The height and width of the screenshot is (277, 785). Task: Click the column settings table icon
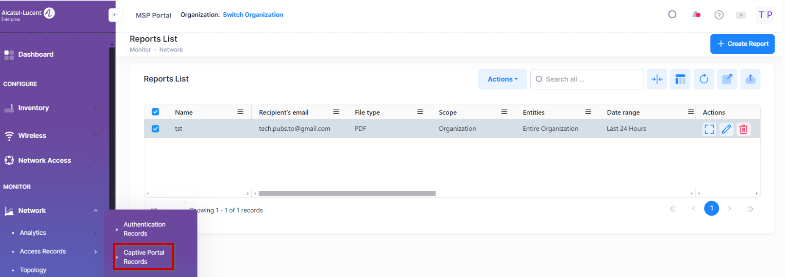[680, 79]
